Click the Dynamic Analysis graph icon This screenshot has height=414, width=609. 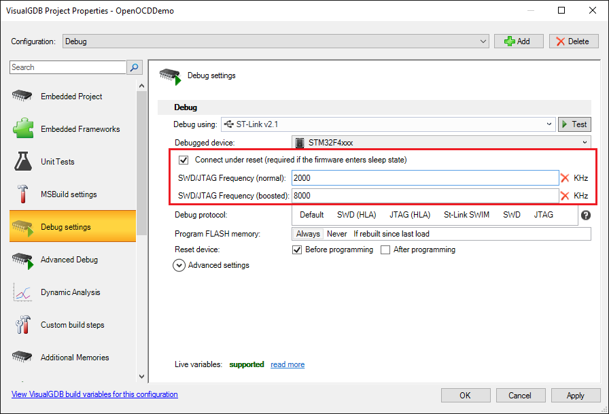coord(22,292)
